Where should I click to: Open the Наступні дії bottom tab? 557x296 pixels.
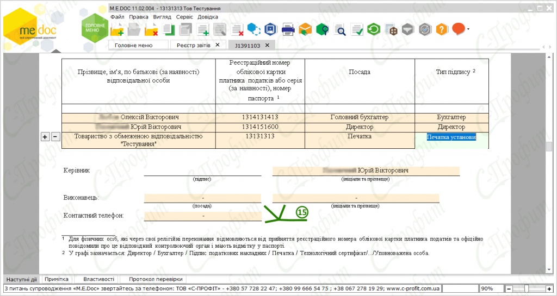click(22, 279)
